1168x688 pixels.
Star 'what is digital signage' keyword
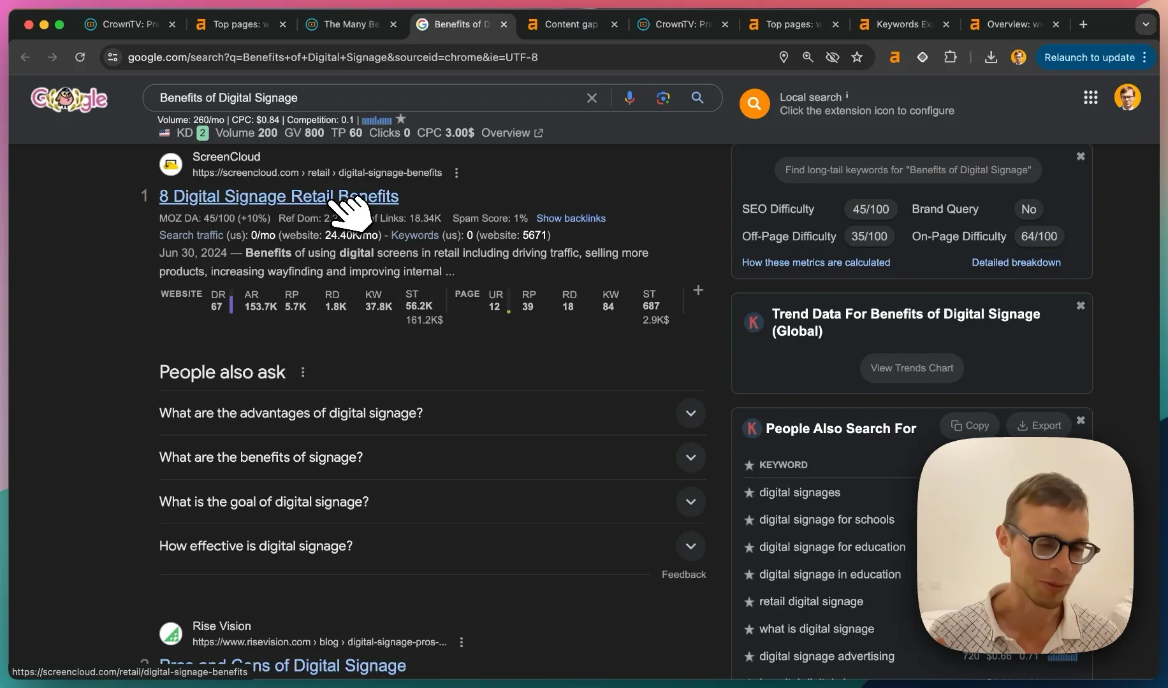(749, 629)
